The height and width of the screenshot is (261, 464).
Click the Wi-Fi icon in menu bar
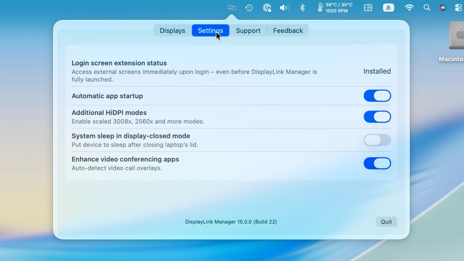click(x=409, y=8)
